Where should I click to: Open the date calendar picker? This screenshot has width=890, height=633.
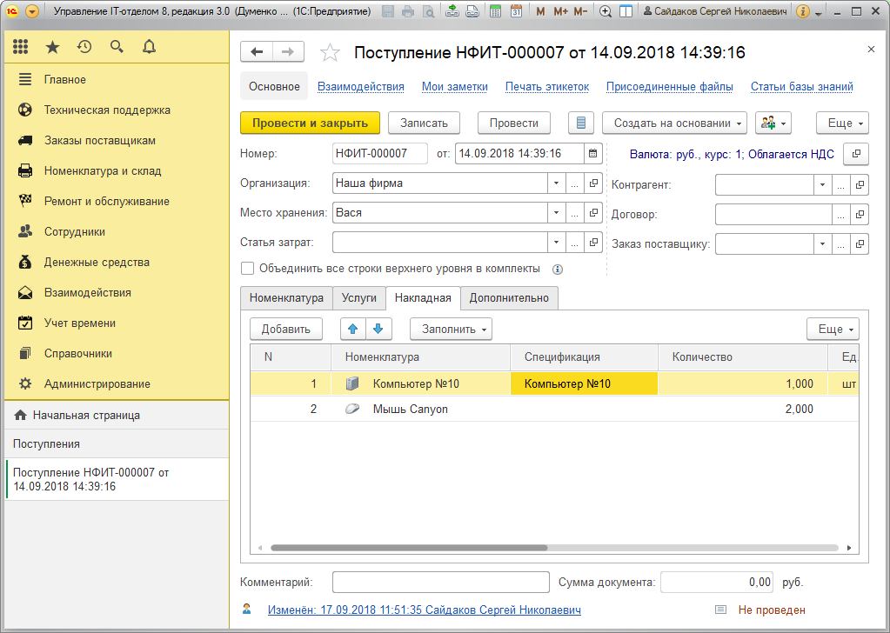pyautogui.click(x=592, y=153)
